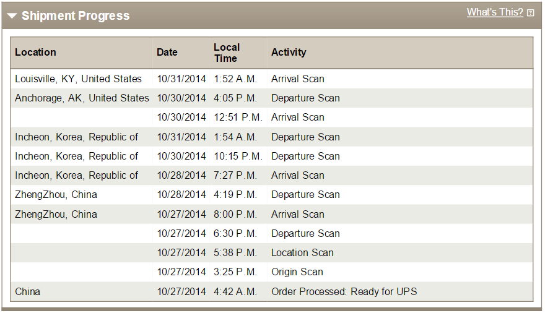Click the China location in the last row
Screen dimensions: 545x313
point(27,291)
